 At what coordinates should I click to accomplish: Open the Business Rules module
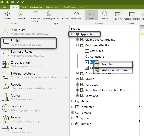pos(23,53)
